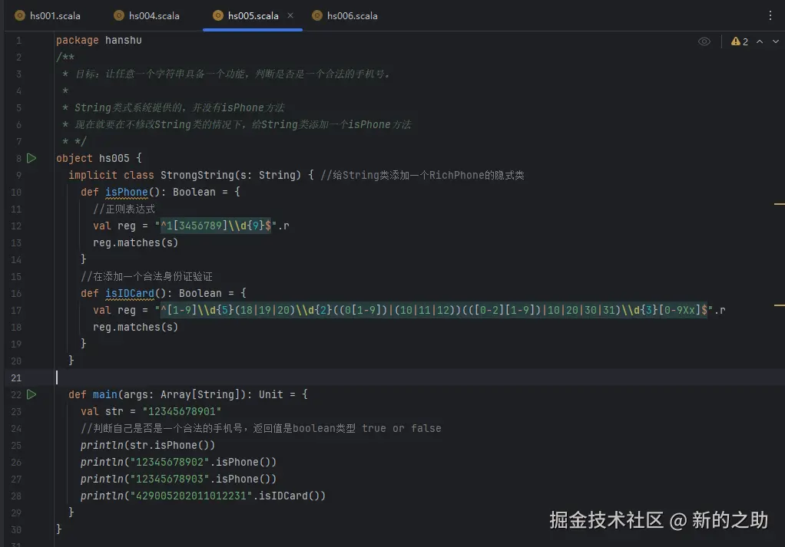Jump to previous warning with the up chevron

[758, 41]
